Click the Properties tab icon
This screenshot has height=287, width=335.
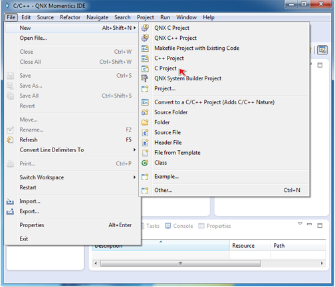coord(201,226)
